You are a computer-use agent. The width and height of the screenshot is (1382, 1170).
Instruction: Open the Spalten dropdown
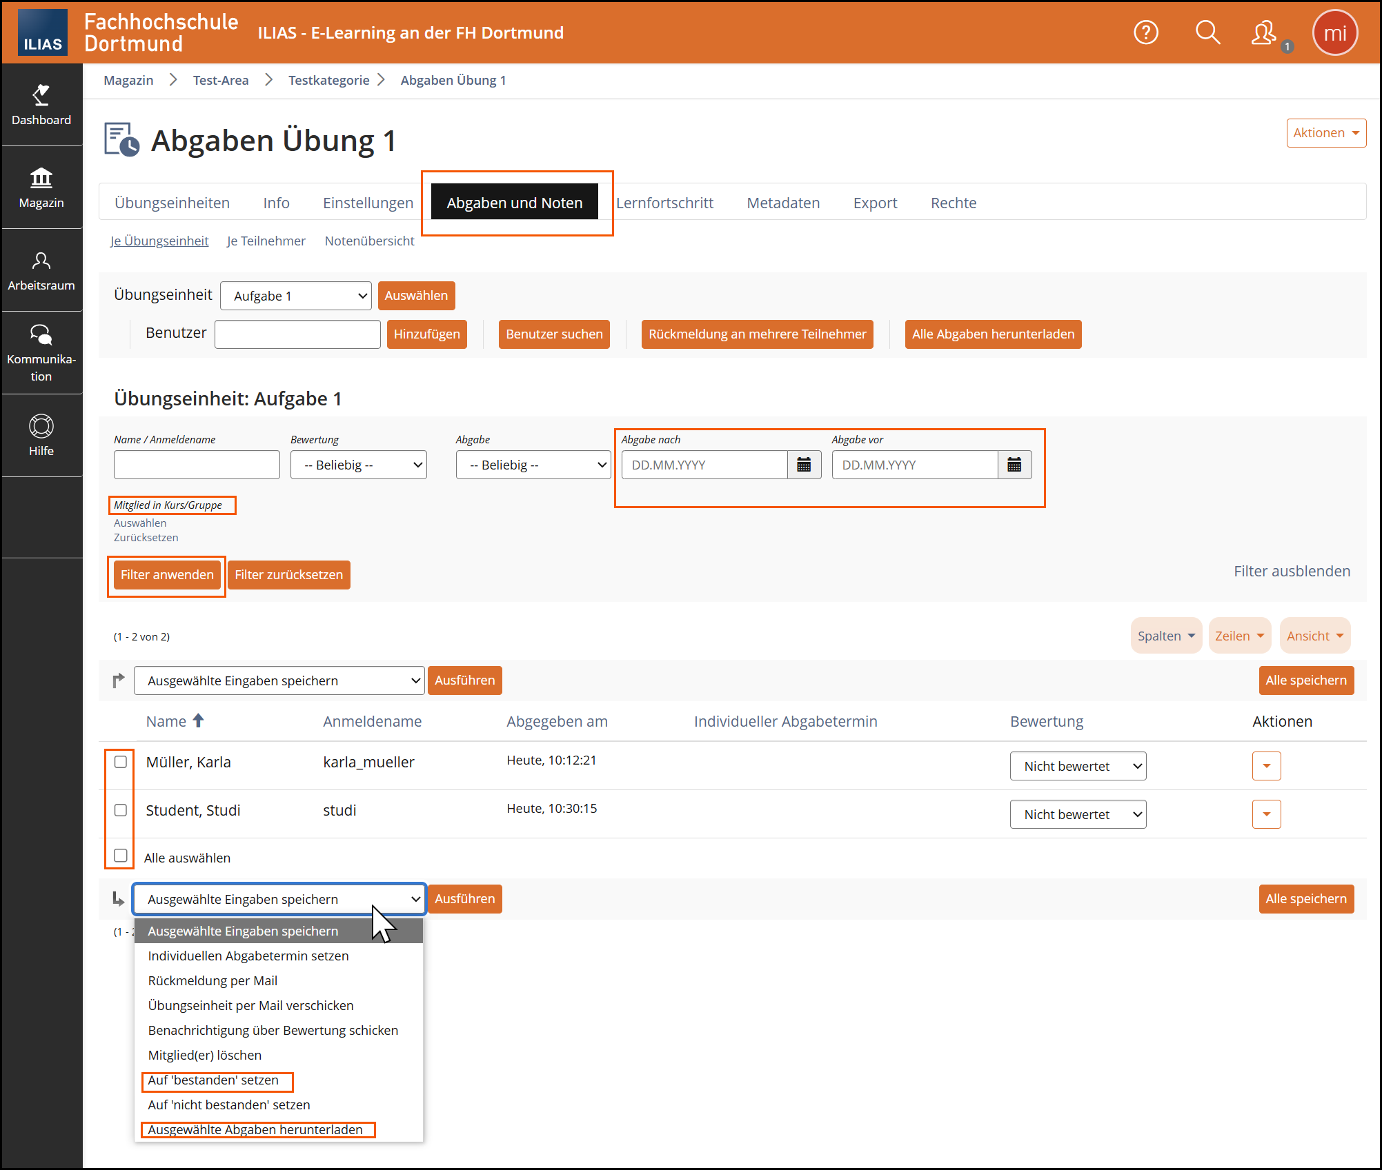[1166, 636]
